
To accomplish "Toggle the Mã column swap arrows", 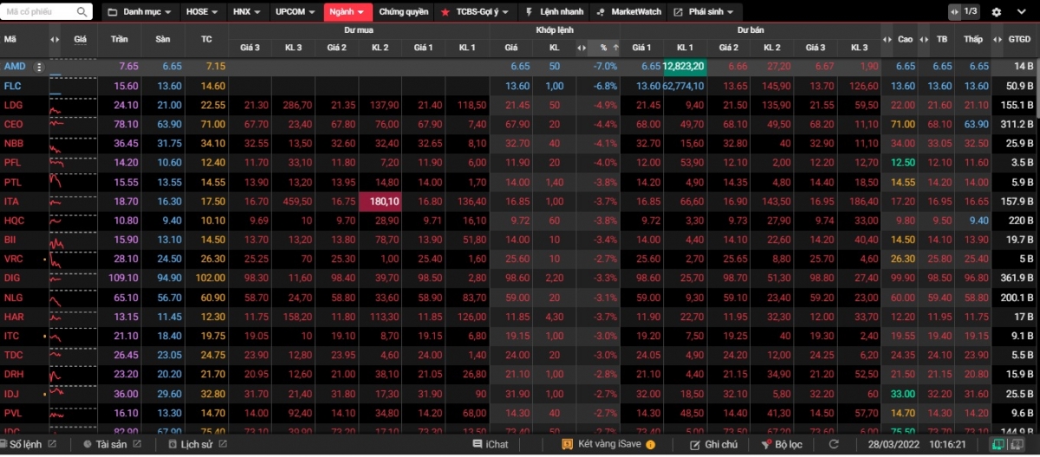I will [x=55, y=40].
